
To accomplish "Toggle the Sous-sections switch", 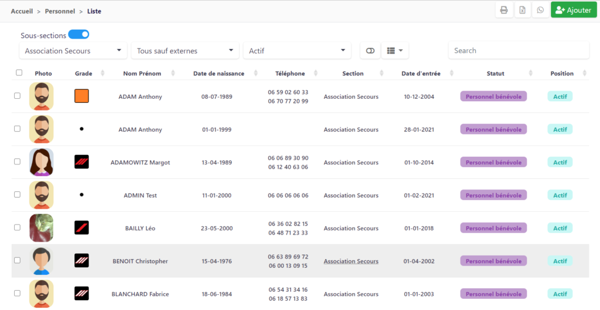I will pyautogui.click(x=79, y=35).
